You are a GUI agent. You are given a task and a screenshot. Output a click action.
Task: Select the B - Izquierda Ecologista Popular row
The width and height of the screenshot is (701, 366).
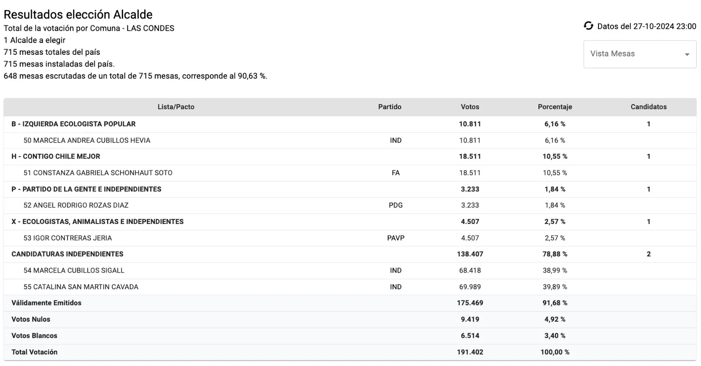coord(350,124)
